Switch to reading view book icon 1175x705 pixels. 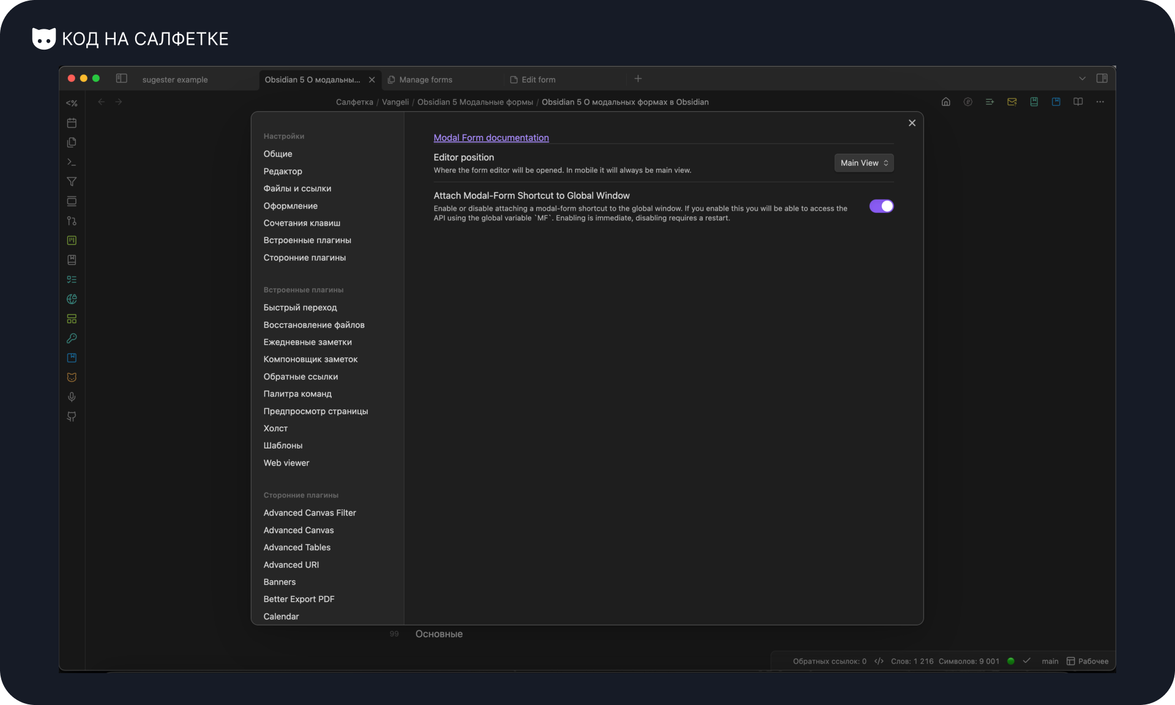(1078, 102)
